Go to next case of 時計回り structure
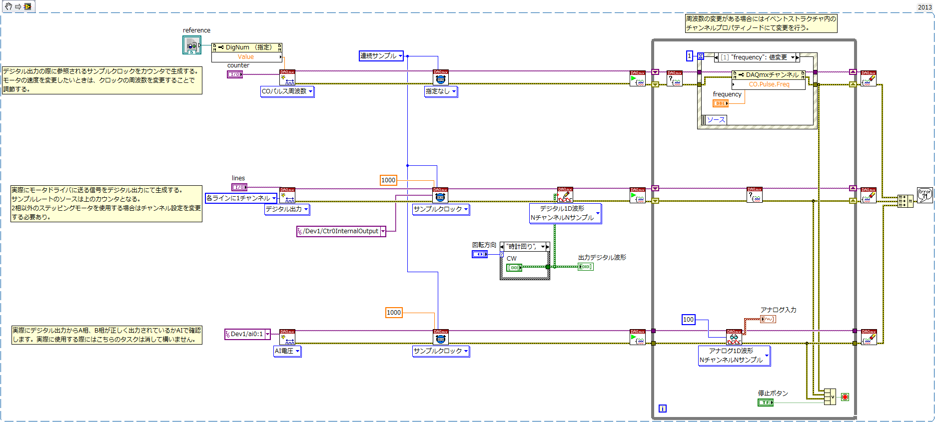The width and height of the screenshot is (935, 422). (x=548, y=247)
